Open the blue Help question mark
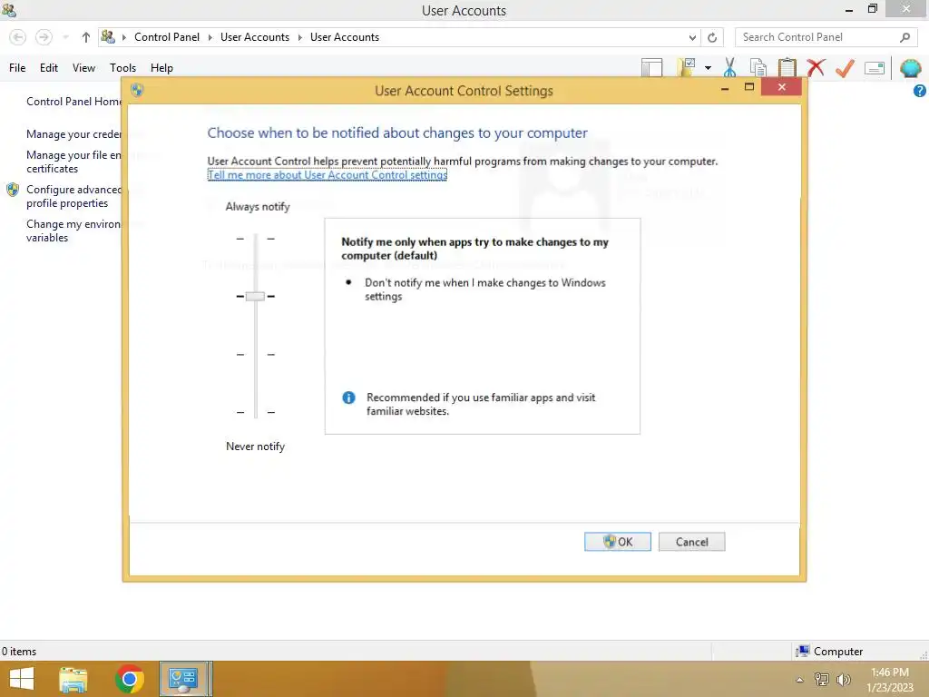Image resolution: width=929 pixels, height=697 pixels. click(x=920, y=91)
